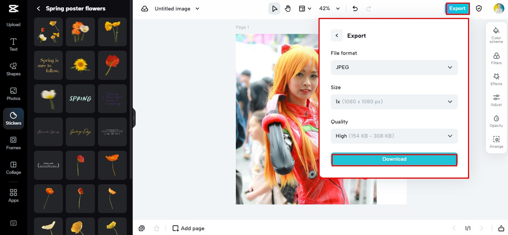This screenshot has width=508, height=235.
Task: Select the Stickers panel
Action: click(13, 118)
